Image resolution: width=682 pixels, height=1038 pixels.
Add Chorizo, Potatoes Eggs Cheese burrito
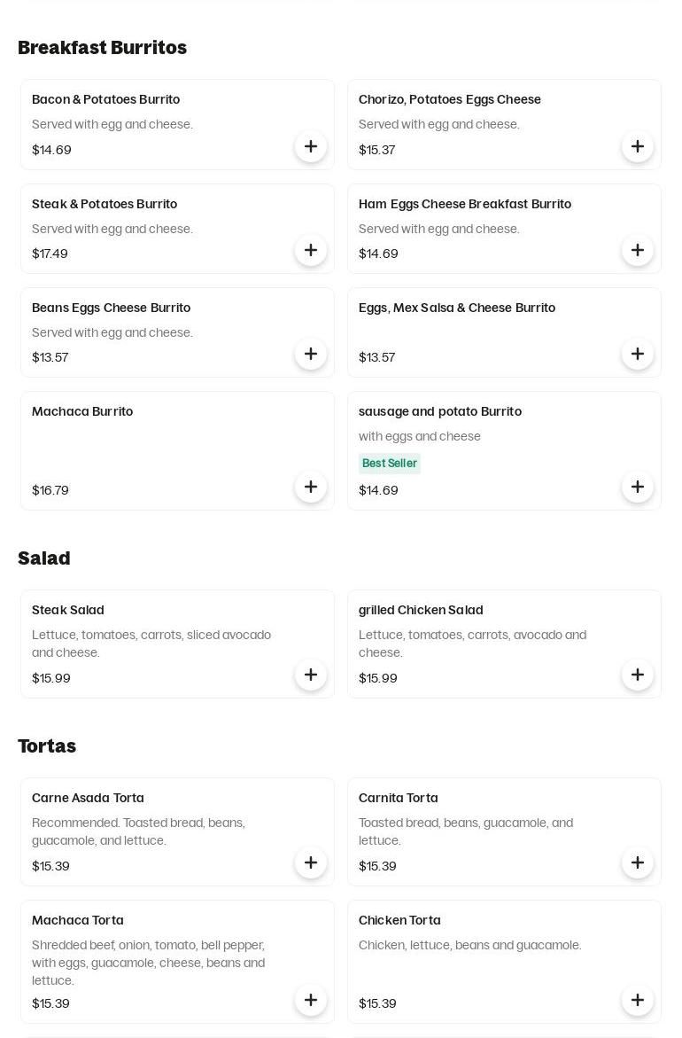pos(638,146)
